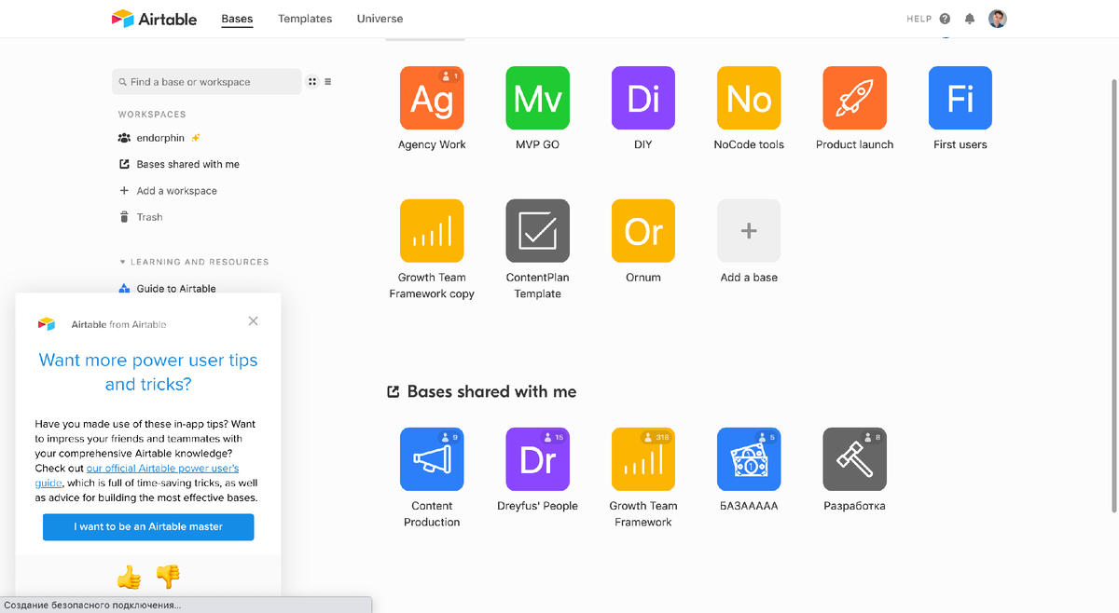Open the user account avatar
The width and height of the screenshot is (1119, 613).
998,19
